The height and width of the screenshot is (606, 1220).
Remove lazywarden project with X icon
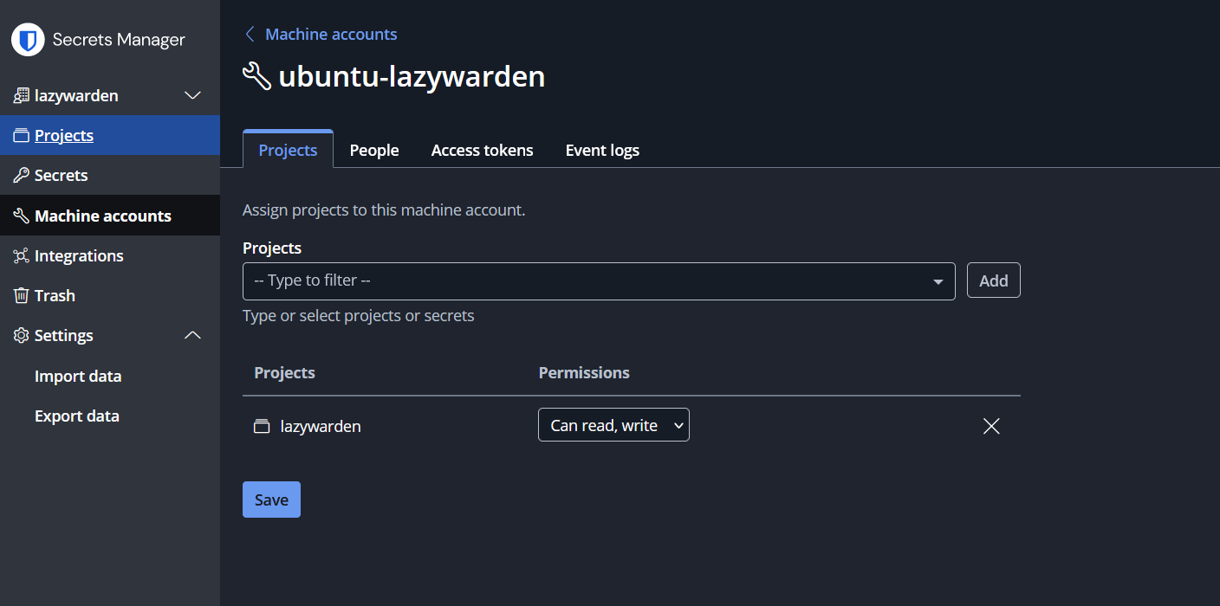pos(991,426)
